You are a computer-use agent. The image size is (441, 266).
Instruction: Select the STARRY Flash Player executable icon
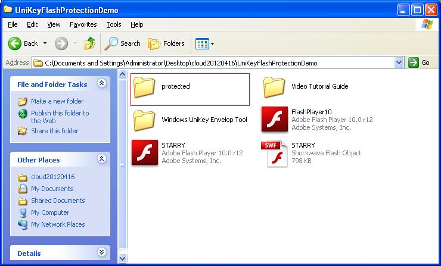pyautogui.click(x=145, y=152)
